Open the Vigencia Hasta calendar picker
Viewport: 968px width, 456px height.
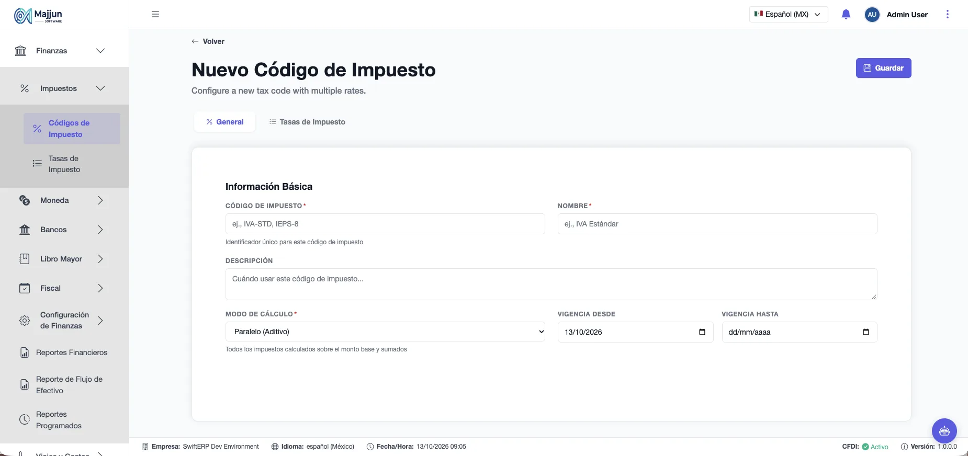866,332
